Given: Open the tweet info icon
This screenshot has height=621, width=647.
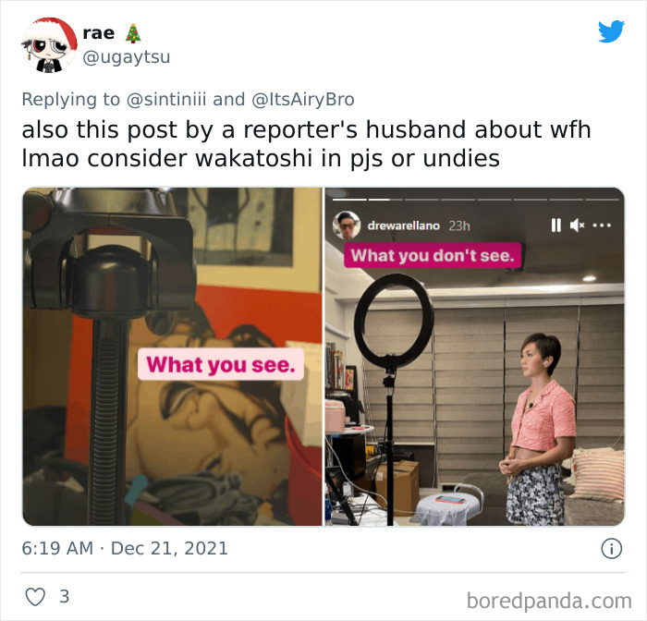Looking at the screenshot, I should click(x=611, y=549).
